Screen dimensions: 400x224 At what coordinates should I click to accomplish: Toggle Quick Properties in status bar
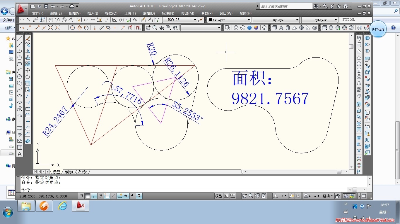[x=139, y=196]
